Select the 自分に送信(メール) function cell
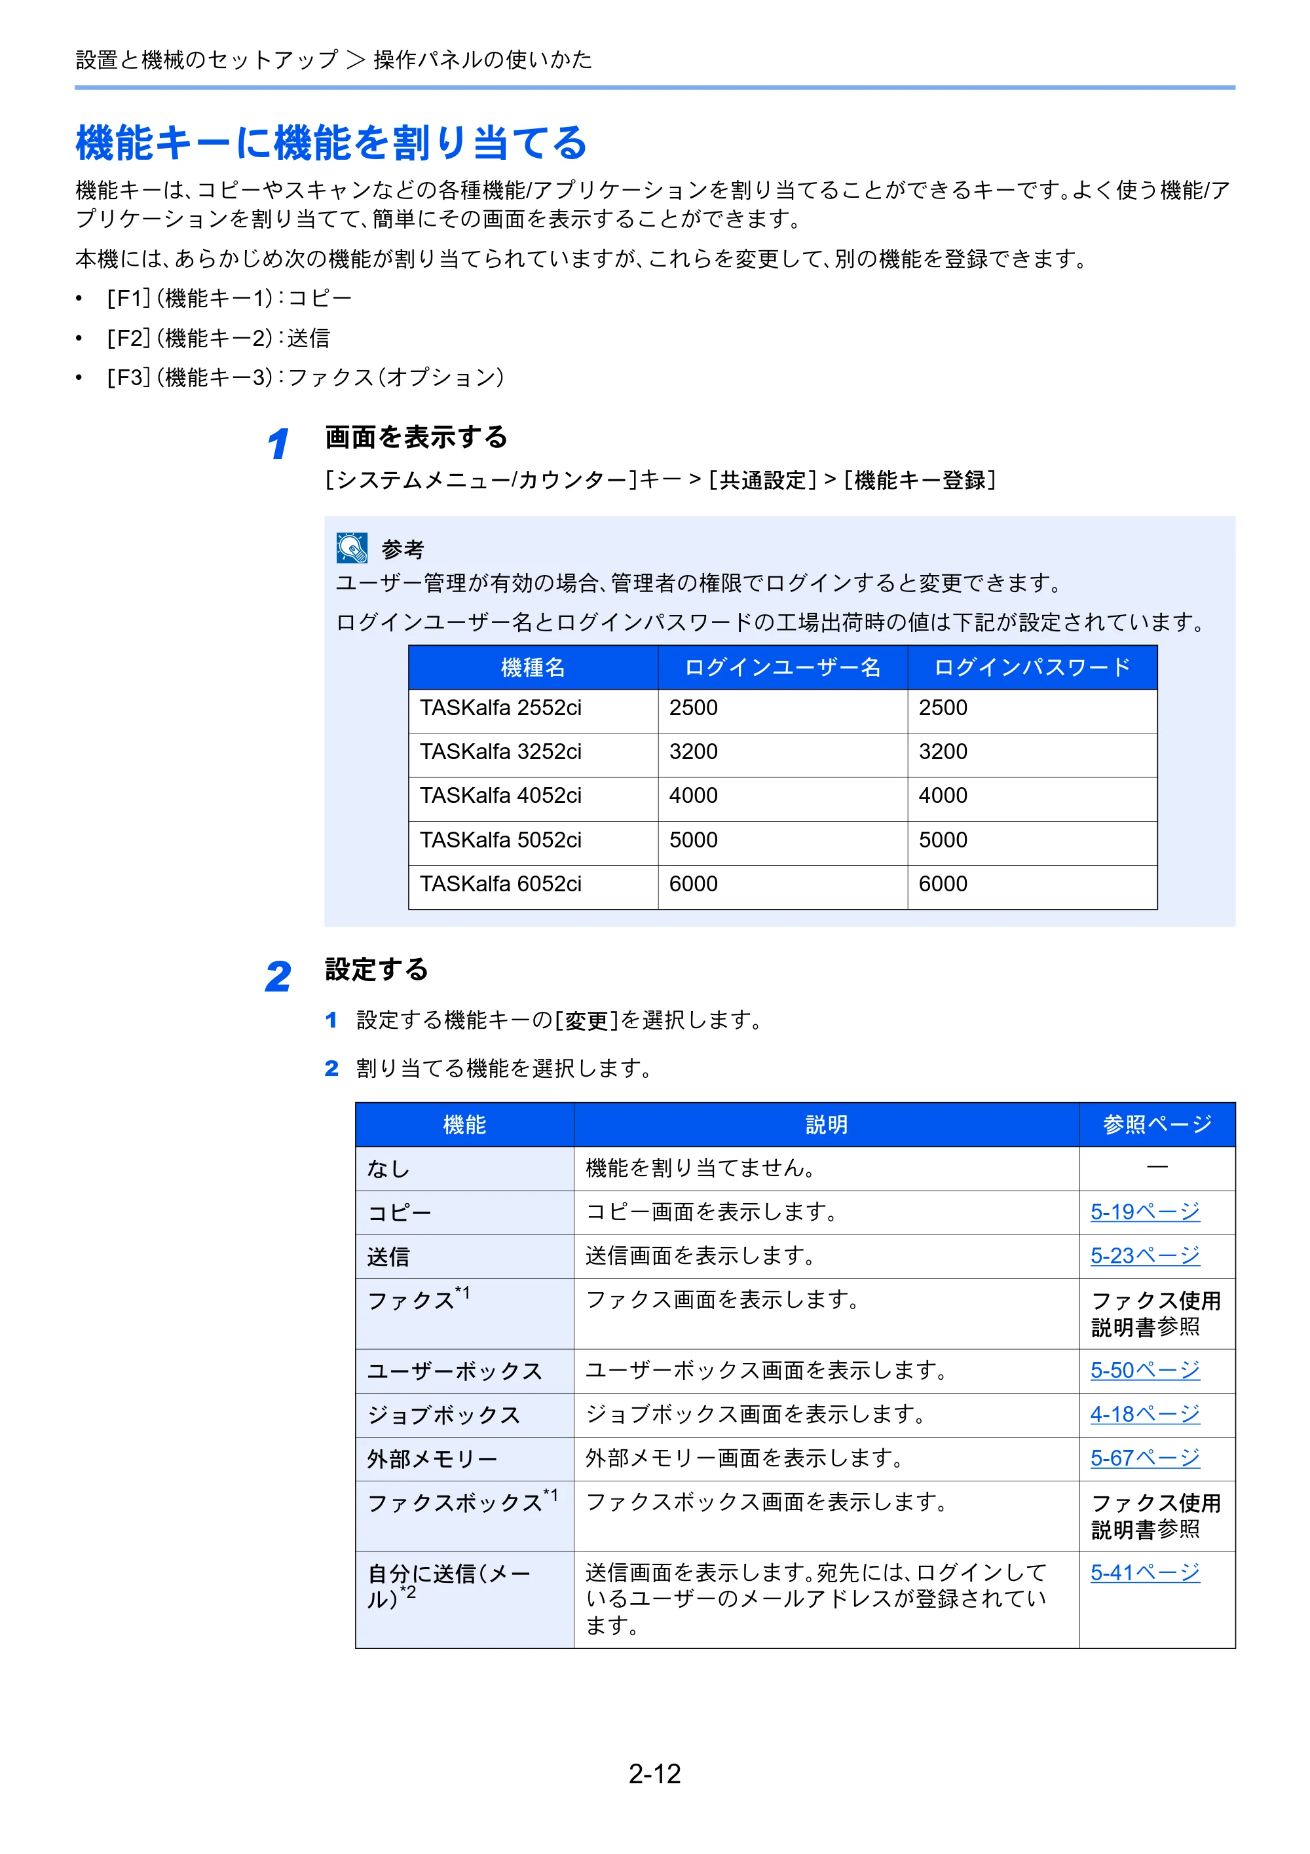The height and width of the screenshot is (1854, 1310). pos(464,1600)
